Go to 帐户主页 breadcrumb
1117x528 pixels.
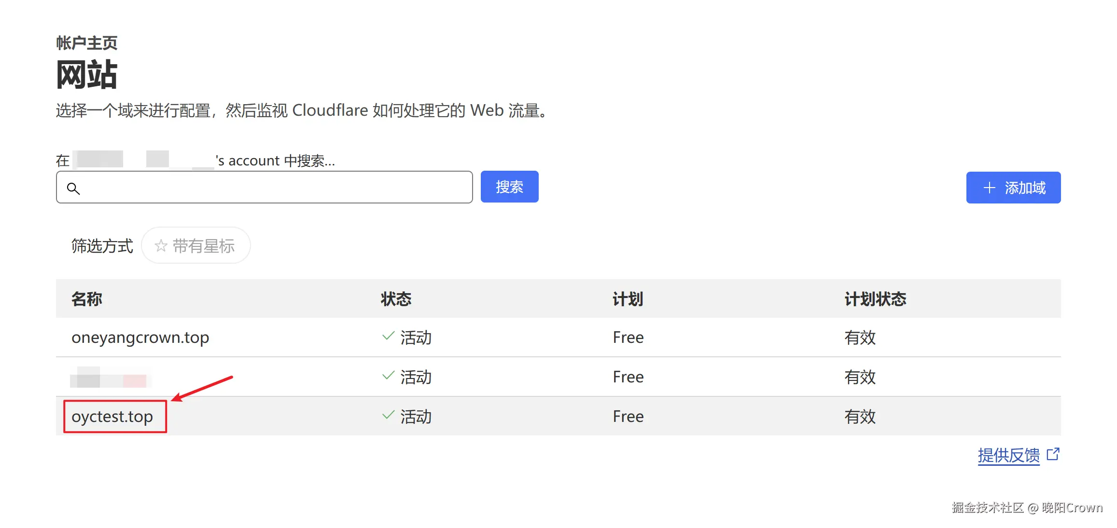[x=87, y=43]
